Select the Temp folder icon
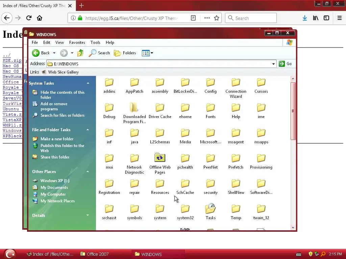The width and height of the screenshot is (346, 259). (236, 209)
